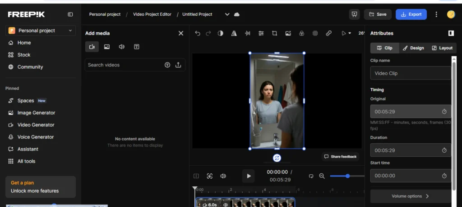Select the image media tab in Add media
The width and height of the screenshot is (462, 207).
point(107,47)
